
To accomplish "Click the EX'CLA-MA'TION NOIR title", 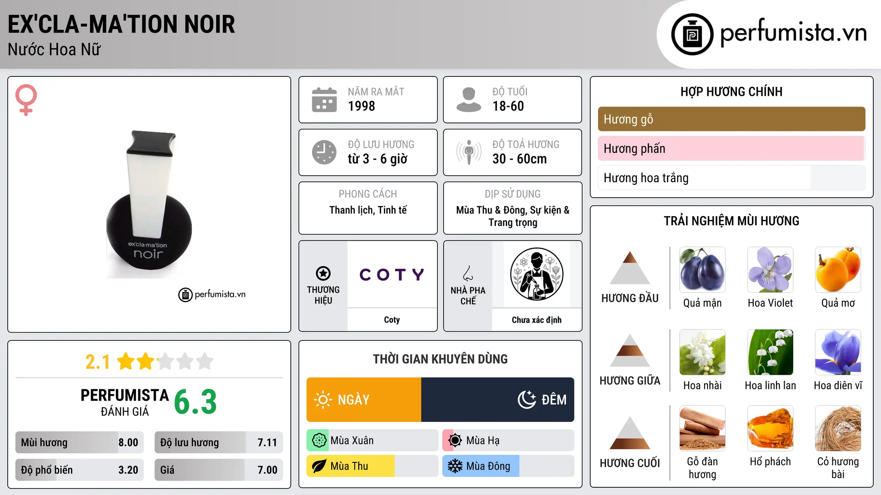I will 121,24.
